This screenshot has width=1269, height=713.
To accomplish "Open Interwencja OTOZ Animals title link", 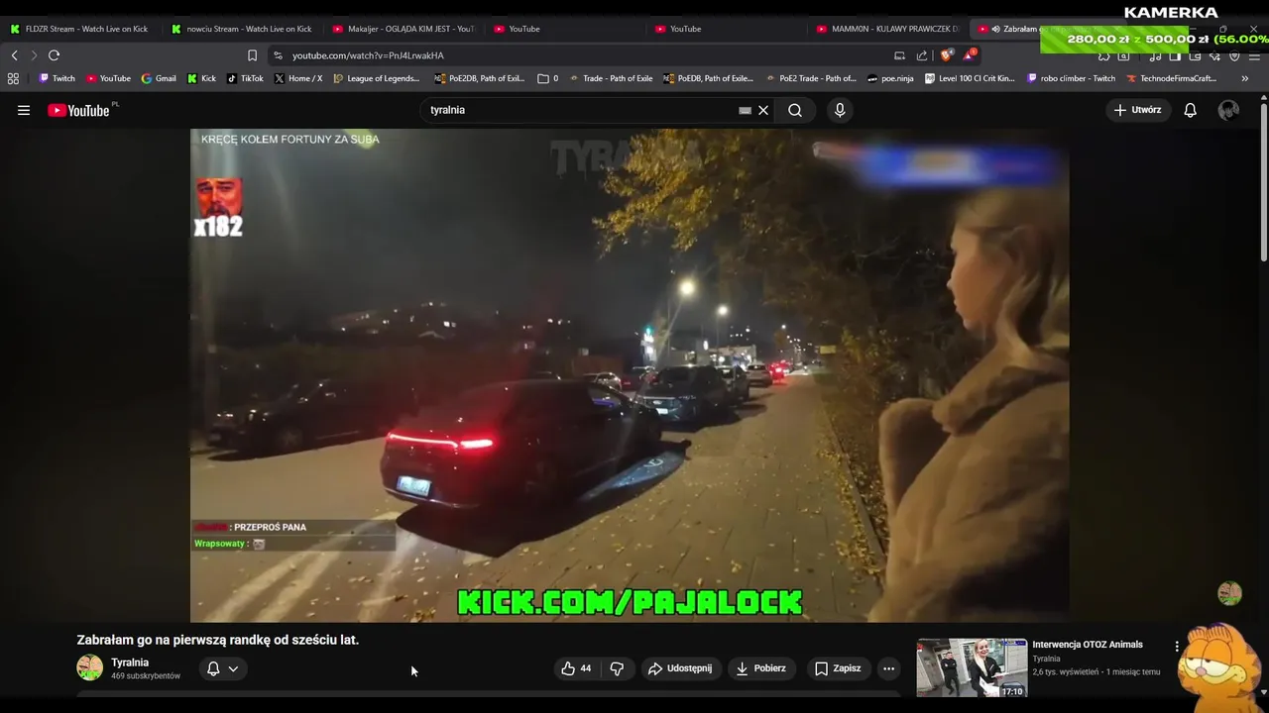I will 1088,645.
